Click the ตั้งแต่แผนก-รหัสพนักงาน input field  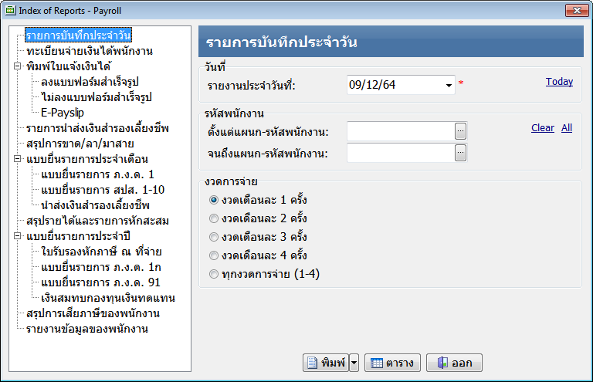coord(400,132)
